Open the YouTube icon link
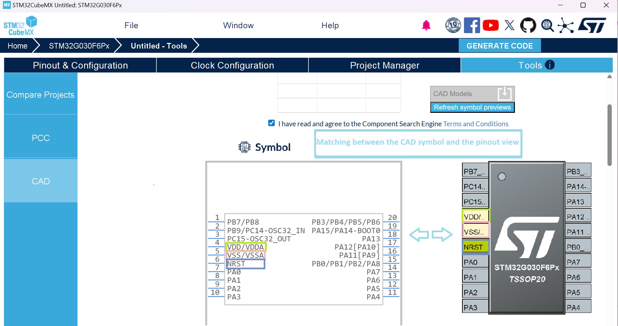Viewport: 618px width, 326px height. click(491, 25)
